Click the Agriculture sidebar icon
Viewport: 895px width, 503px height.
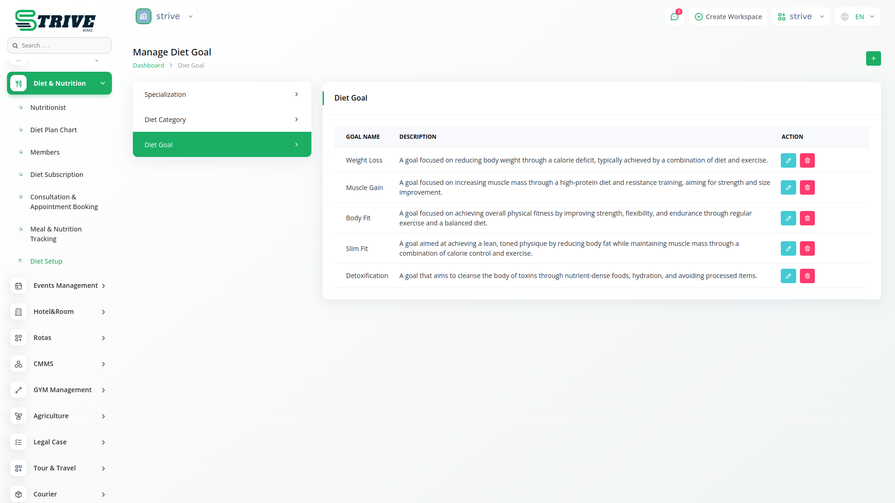point(19,416)
